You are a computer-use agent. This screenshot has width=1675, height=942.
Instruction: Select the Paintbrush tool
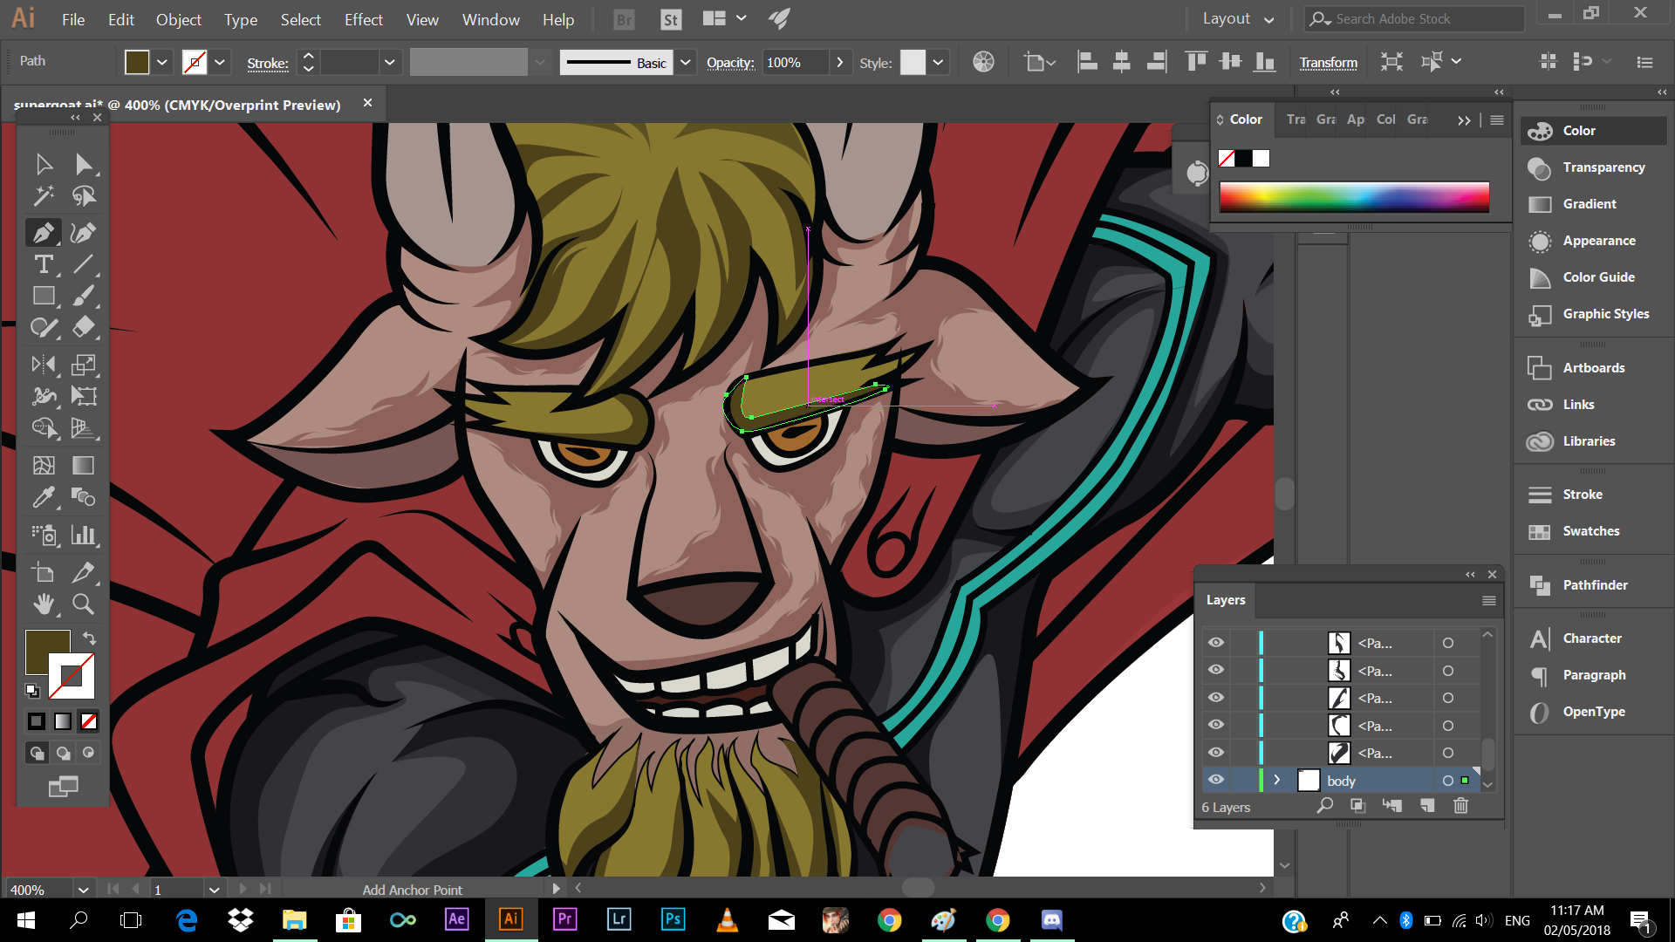[84, 296]
